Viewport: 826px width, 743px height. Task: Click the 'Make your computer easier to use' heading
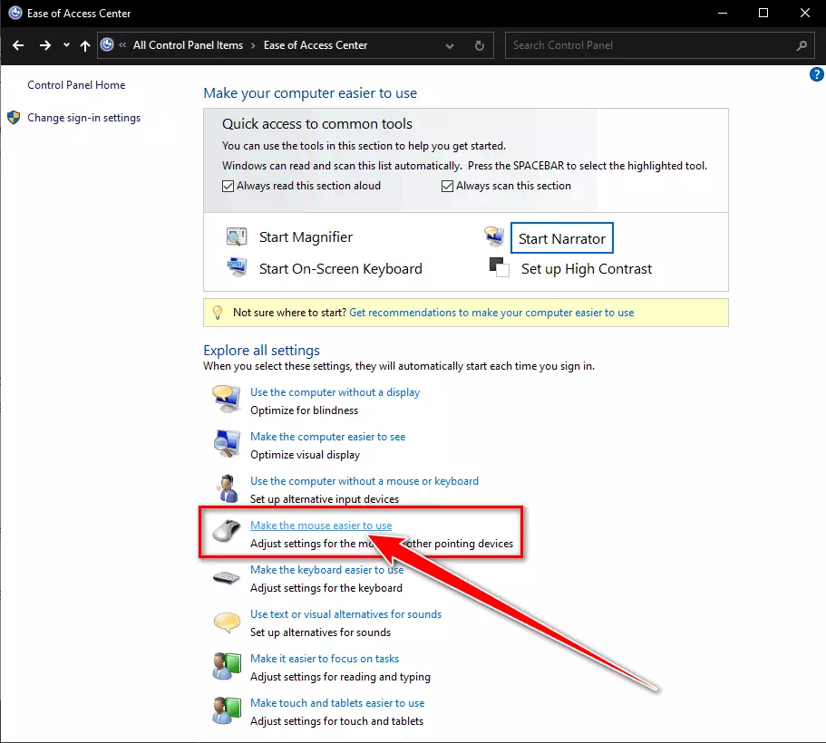tap(310, 93)
